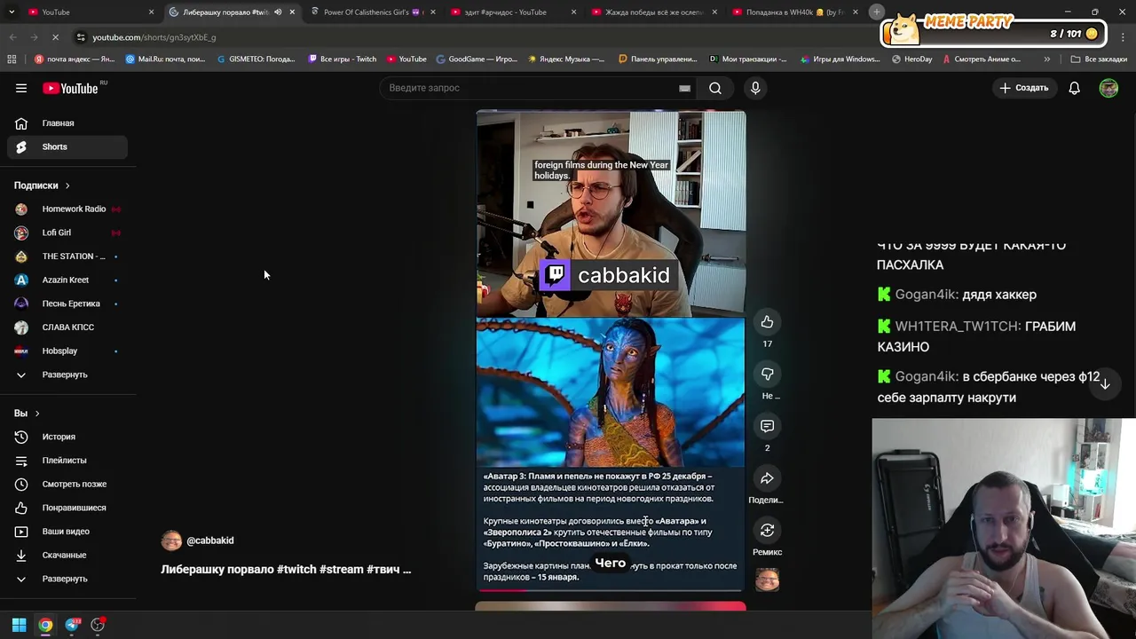Open GoodGame bookmark
This screenshot has height=639, width=1136.
pyautogui.click(x=477, y=59)
